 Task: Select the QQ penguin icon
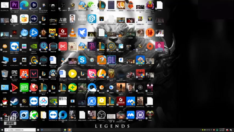coord(5,101)
